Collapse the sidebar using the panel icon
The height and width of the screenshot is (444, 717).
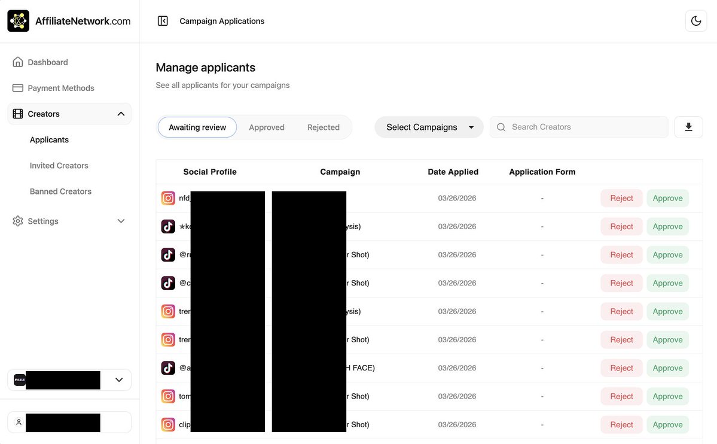163,21
